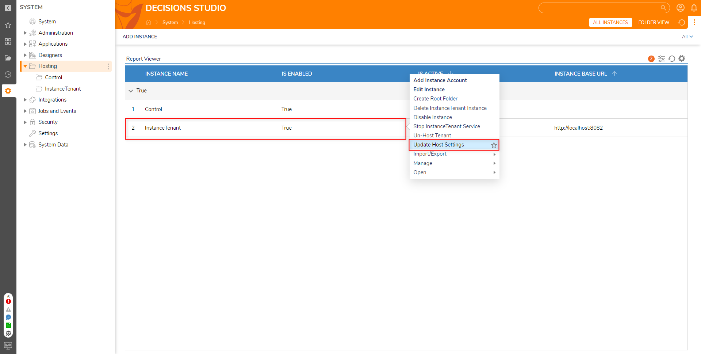Select the Control folder in tree
The height and width of the screenshot is (354, 701).
point(53,77)
